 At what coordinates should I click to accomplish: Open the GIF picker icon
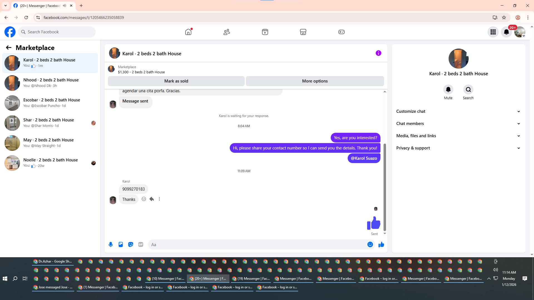point(141,244)
